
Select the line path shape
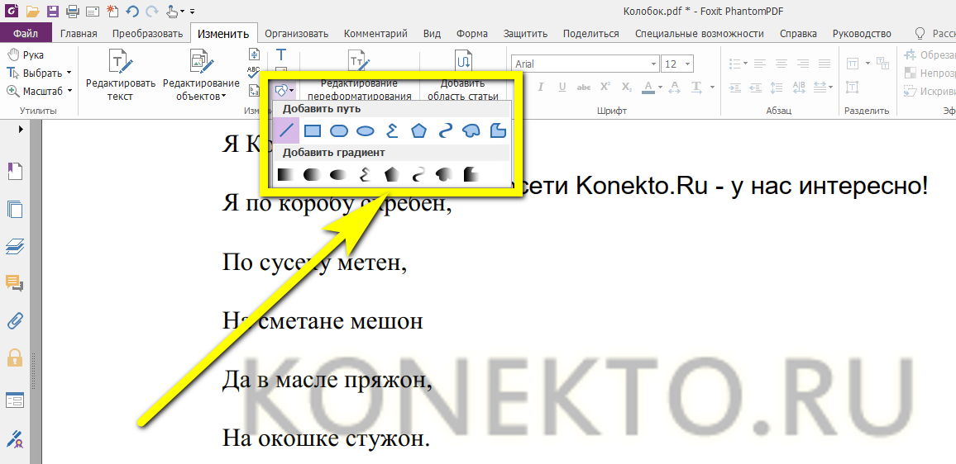pos(286,130)
